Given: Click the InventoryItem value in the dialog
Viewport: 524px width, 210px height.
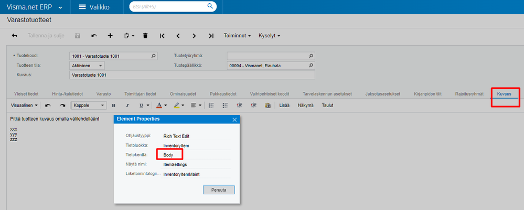Looking at the screenshot, I should click(176, 146).
